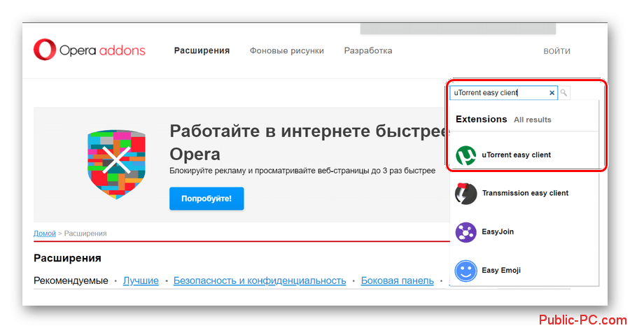
Task: Click the uTorrent easy client green icon
Action: click(465, 155)
